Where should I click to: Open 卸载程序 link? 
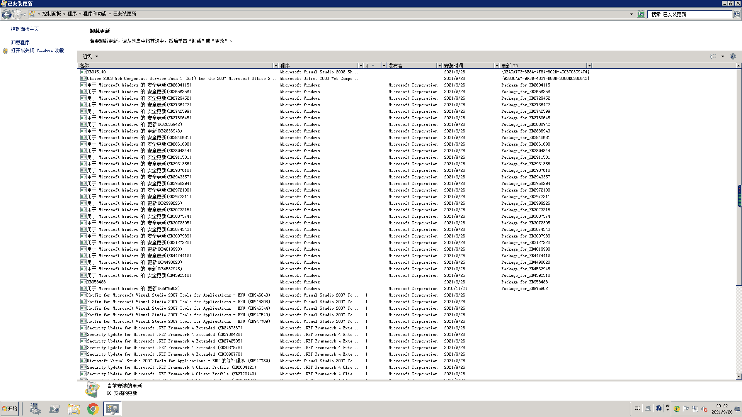pos(20,42)
